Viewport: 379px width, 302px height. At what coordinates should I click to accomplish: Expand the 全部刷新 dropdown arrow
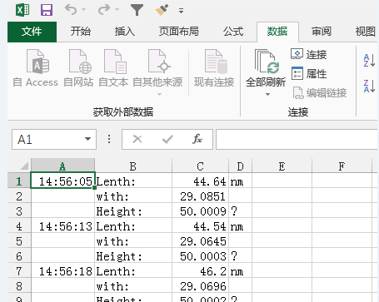[267, 94]
